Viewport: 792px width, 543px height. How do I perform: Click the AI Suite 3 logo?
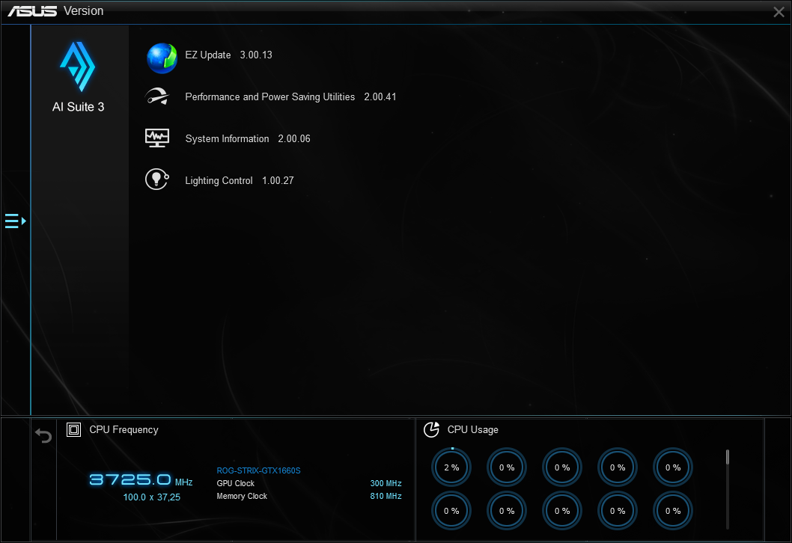tap(78, 67)
